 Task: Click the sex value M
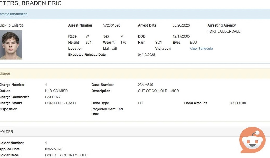click(122, 36)
